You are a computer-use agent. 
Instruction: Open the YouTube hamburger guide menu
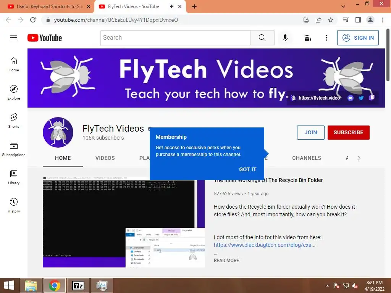click(14, 38)
